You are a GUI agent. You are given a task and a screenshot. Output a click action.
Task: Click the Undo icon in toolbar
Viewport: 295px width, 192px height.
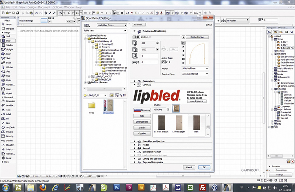click(x=36, y=13)
